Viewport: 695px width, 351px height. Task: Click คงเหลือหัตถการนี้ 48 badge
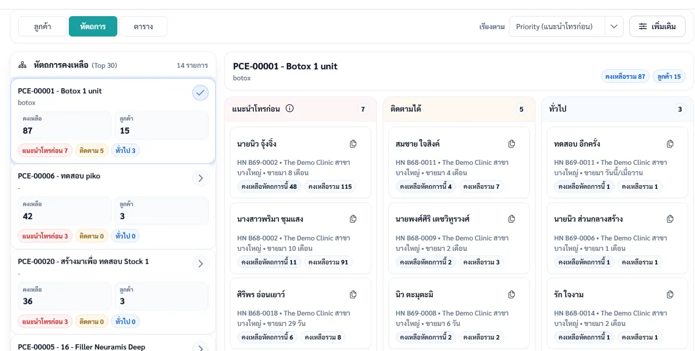[x=269, y=186]
